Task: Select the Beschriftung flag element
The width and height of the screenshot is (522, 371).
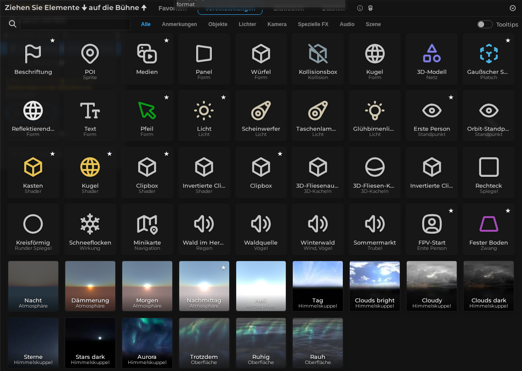Action: [x=33, y=59]
